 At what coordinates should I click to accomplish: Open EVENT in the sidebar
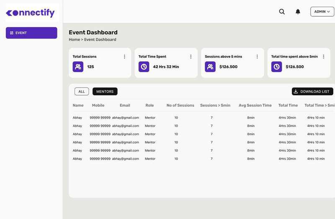(31, 33)
